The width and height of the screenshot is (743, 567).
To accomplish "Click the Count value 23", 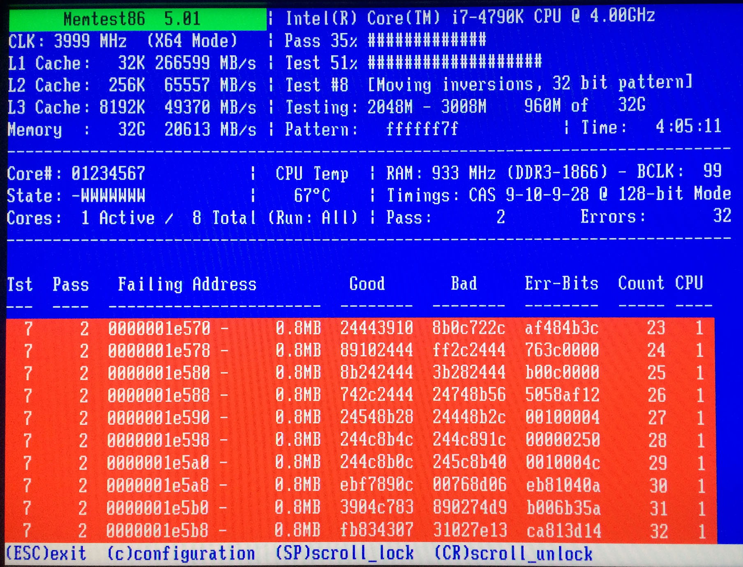I will click(x=656, y=328).
